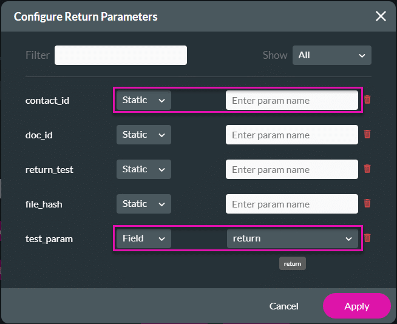Screen dimensions: 397x324
Task: Open the test_param return field selector
Action: tap(292, 238)
